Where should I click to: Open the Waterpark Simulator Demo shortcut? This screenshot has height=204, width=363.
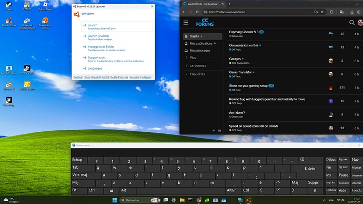(x=27, y=23)
